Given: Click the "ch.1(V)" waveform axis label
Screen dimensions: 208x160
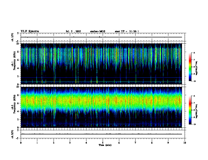Looking at the screenshot, I should click(13, 37).
